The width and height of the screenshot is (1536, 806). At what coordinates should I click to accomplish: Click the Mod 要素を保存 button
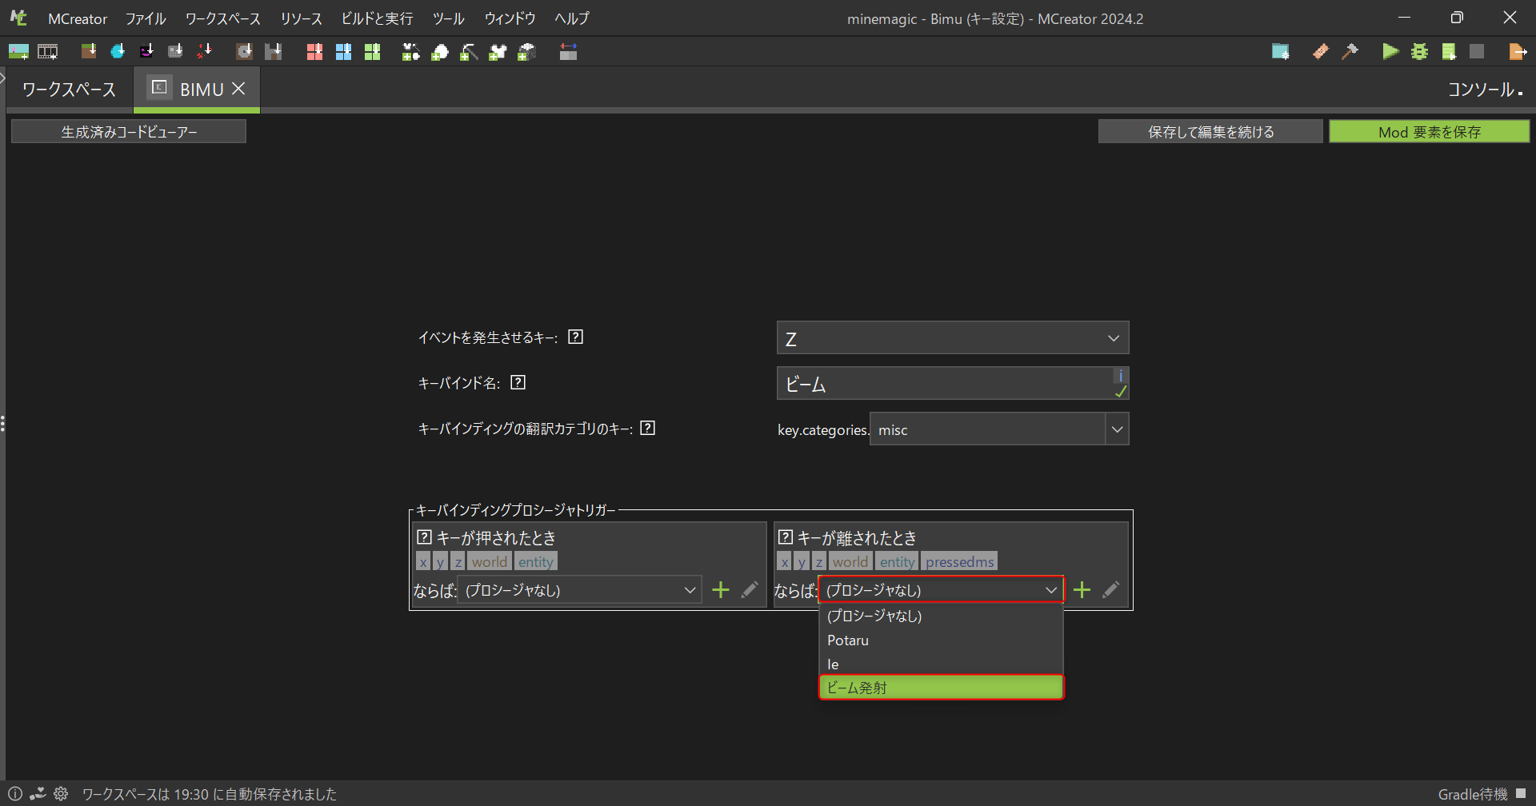tap(1430, 132)
